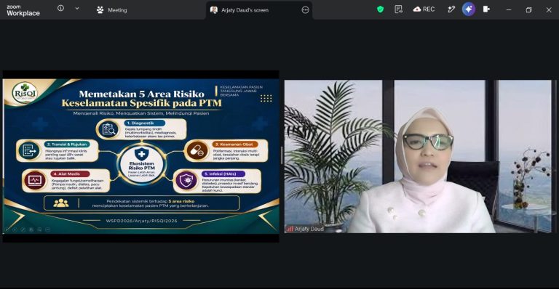Click the red signal bars beside Arjaty Daud

pos(290,229)
